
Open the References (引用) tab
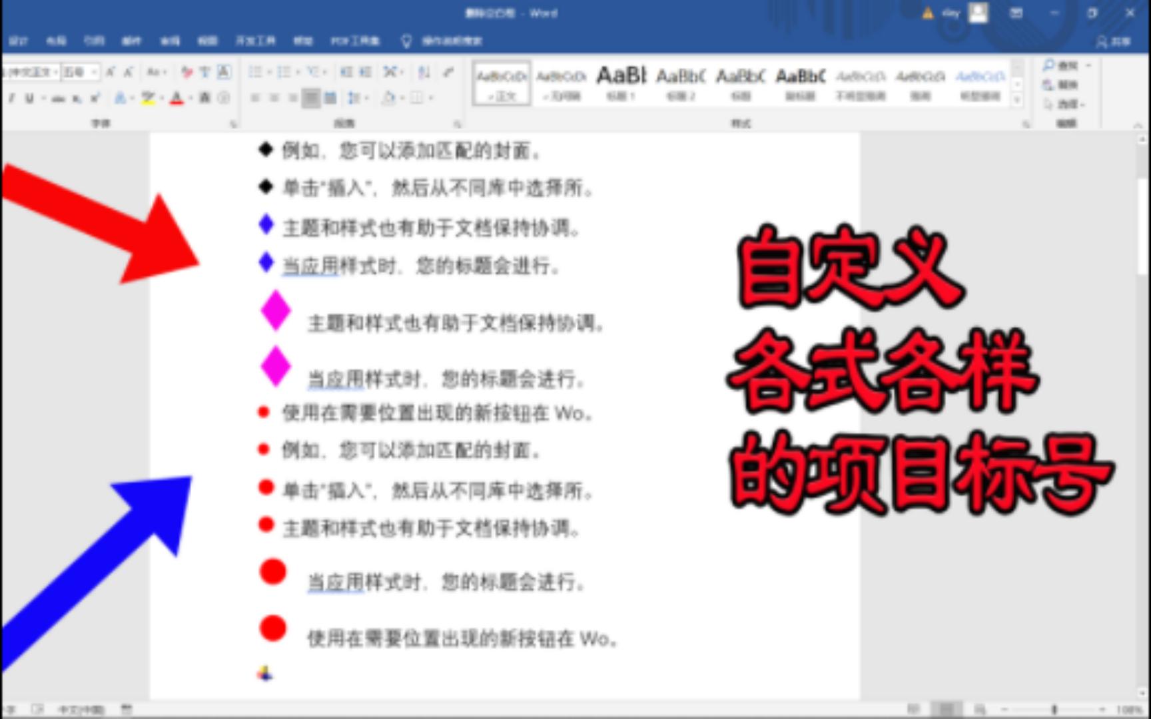(x=94, y=41)
